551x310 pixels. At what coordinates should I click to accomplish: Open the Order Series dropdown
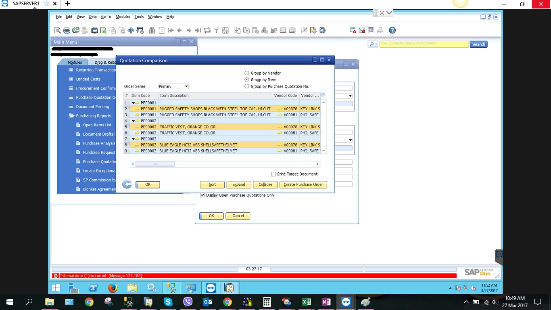[x=186, y=86]
